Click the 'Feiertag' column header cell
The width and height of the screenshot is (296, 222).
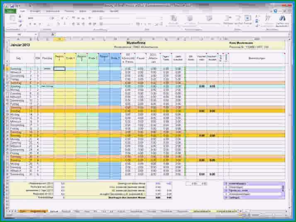(x=47, y=58)
